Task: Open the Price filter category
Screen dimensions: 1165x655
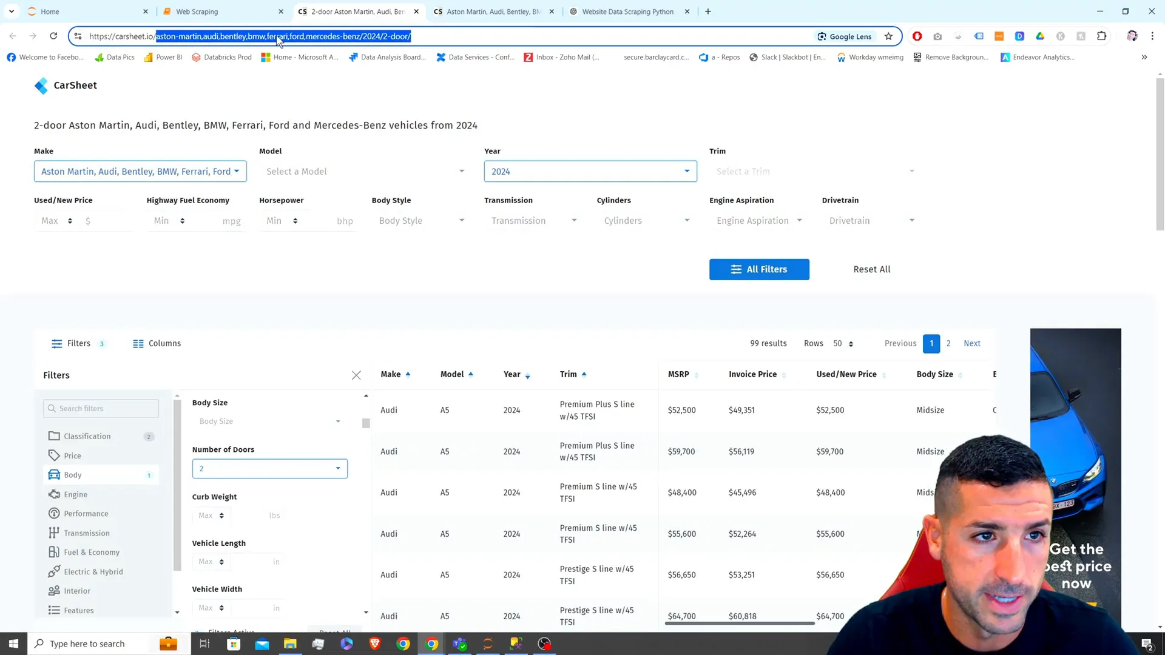Action: pos(101,455)
